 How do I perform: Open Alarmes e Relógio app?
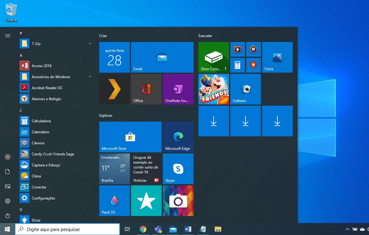pyautogui.click(x=56, y=99)
